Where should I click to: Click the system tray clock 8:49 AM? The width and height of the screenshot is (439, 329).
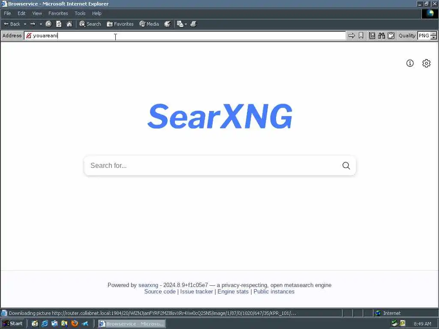(x=422, y=324)
